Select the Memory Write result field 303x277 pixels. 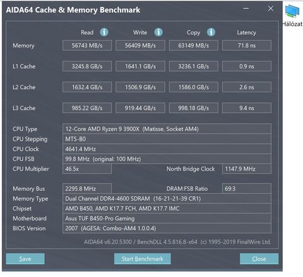[x=140, y=46]
